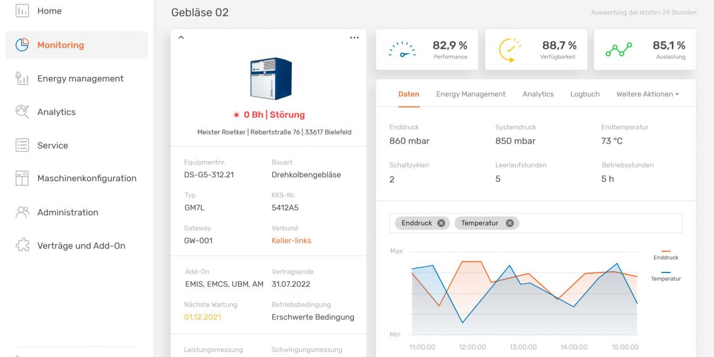Open Energy management via its sidebar icon
The width and height of the screenshot is (714, 357).
point(22,78)
